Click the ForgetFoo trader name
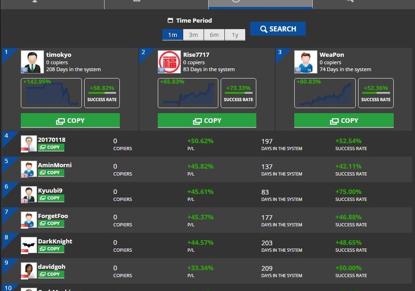This screenshot has height=291, width=415. tap(53, 216)
